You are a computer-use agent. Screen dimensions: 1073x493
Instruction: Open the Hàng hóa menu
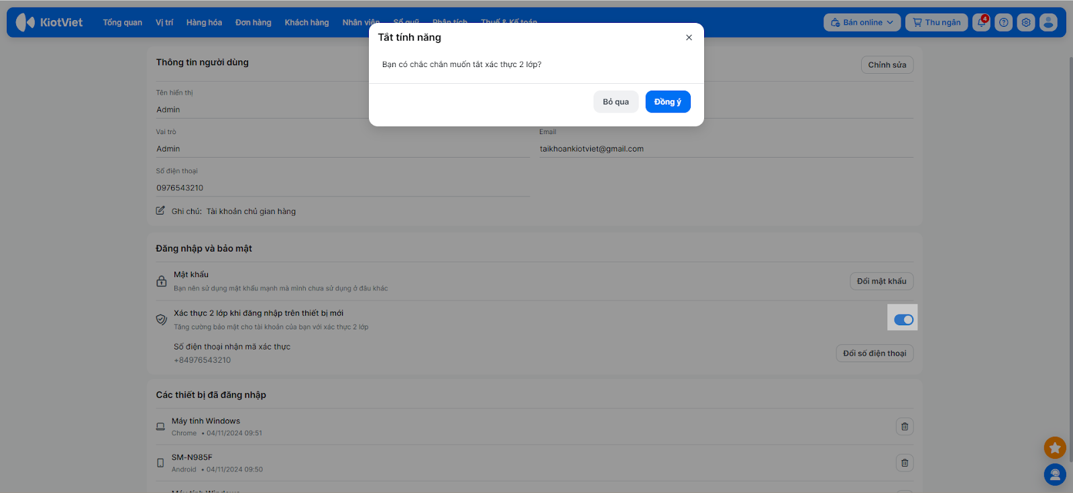(x=204, y=22)
